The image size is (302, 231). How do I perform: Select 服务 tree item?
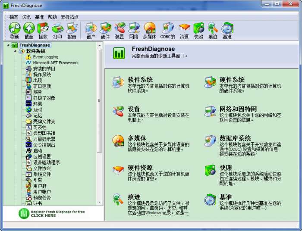pos(38,92)
